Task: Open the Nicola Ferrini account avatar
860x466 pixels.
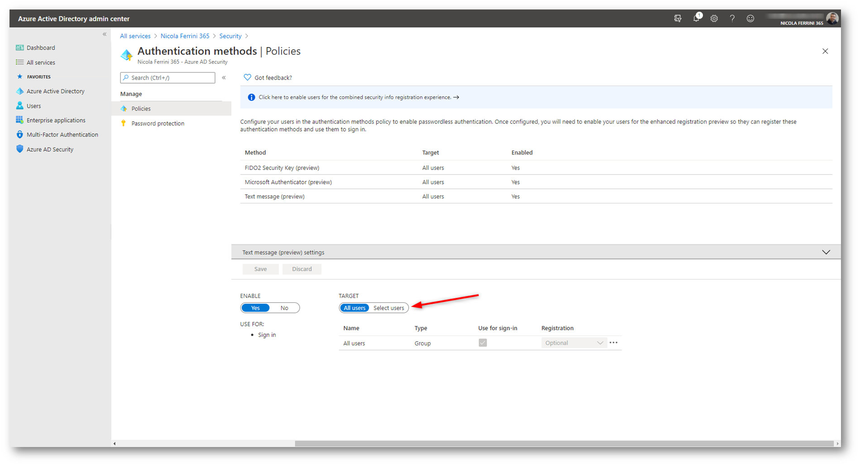Action: tap(832, 19)
